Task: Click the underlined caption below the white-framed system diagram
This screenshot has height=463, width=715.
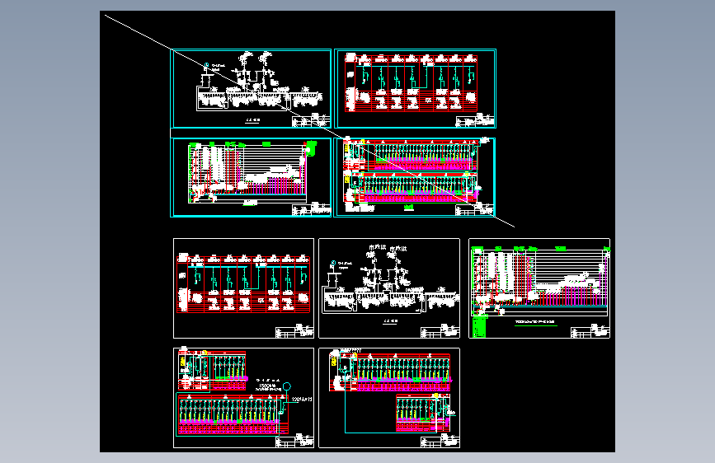Action: click(390, 321)
